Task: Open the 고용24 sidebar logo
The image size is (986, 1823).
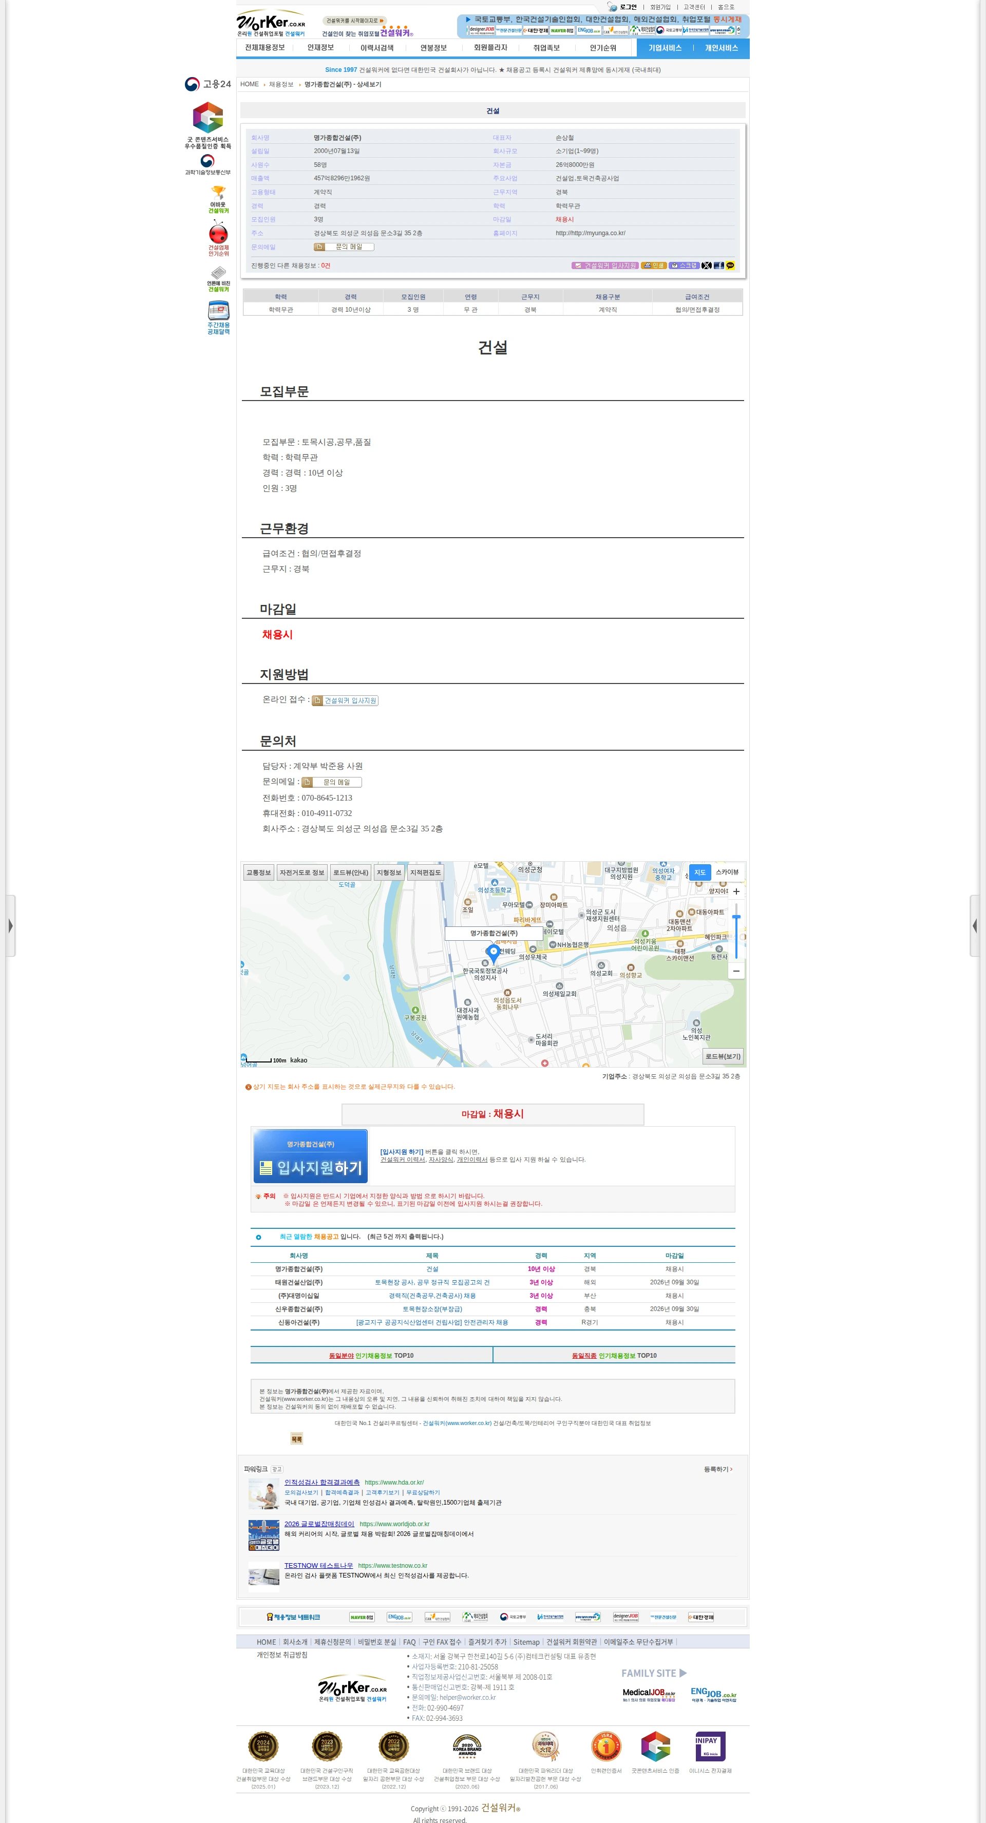Action: point(208,84)
